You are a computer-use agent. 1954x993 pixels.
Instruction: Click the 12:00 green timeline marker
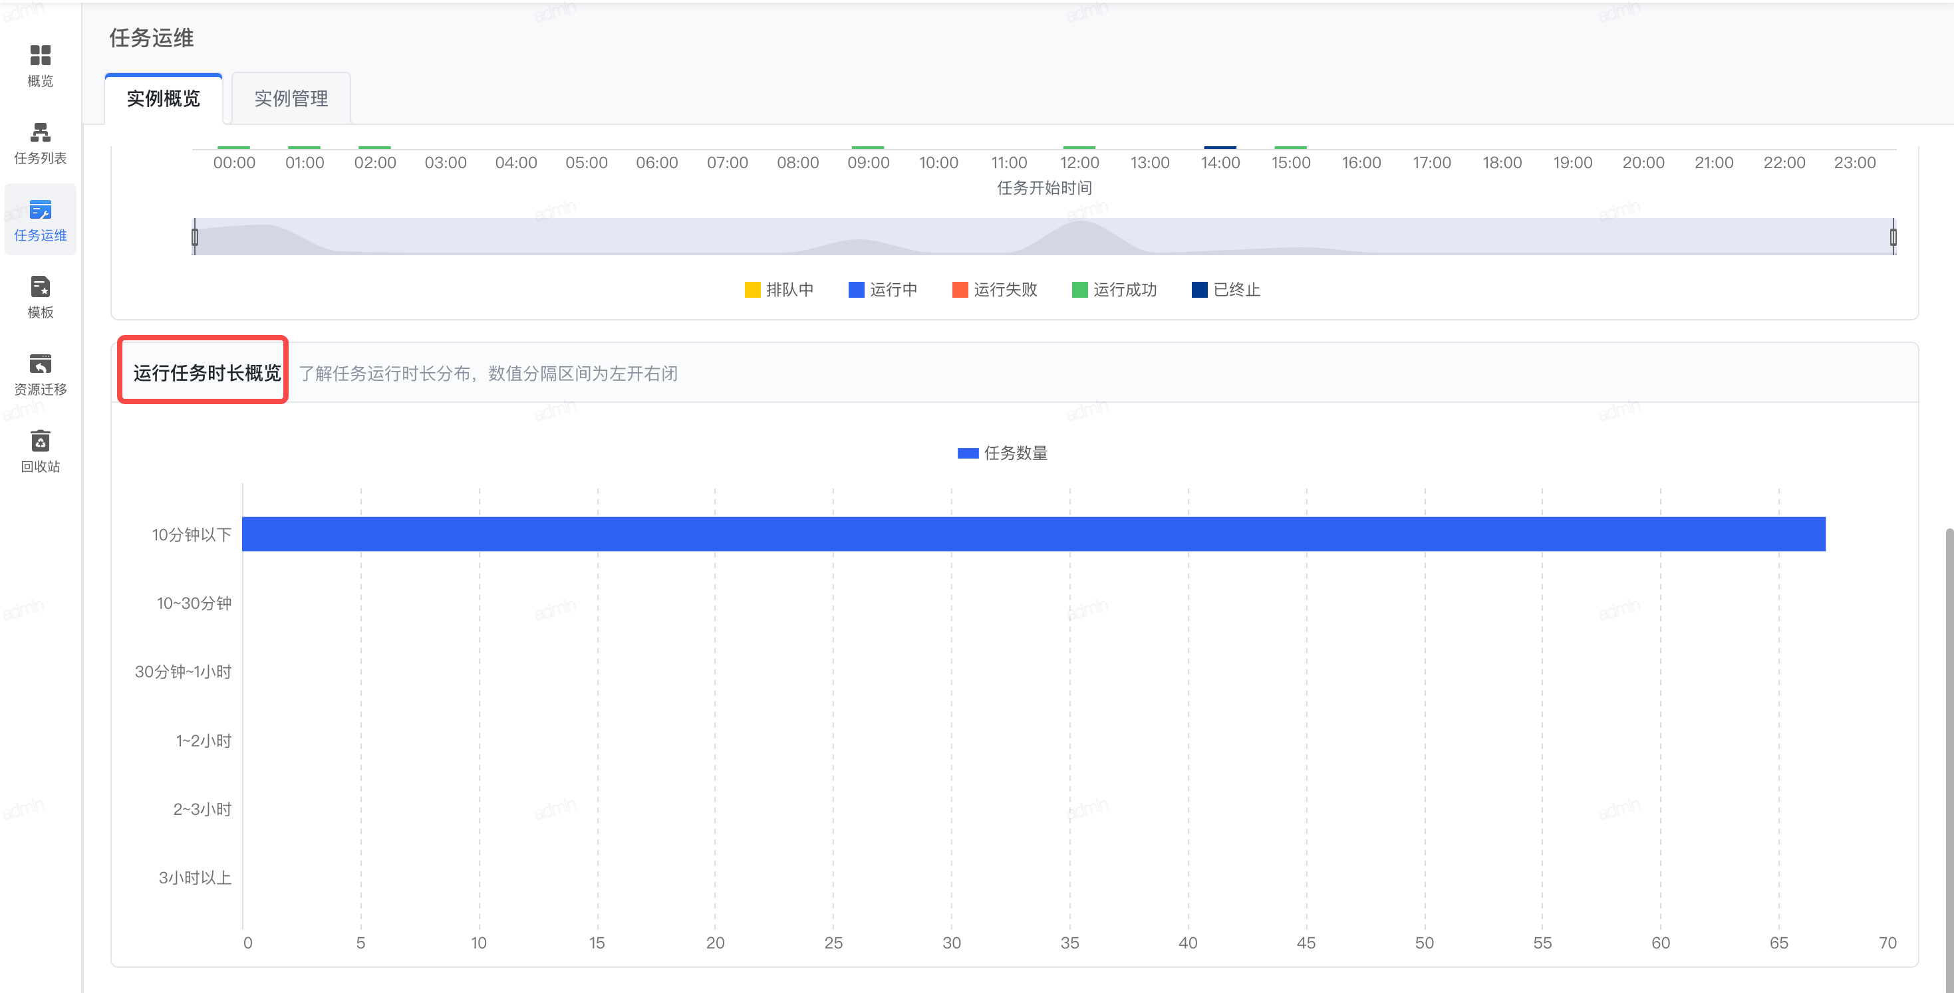(x=1079, y=148)
